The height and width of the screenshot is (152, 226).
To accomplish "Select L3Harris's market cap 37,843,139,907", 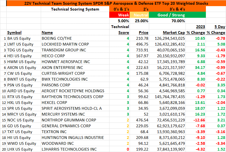I will pyautogui.click(x=167, y=149).
